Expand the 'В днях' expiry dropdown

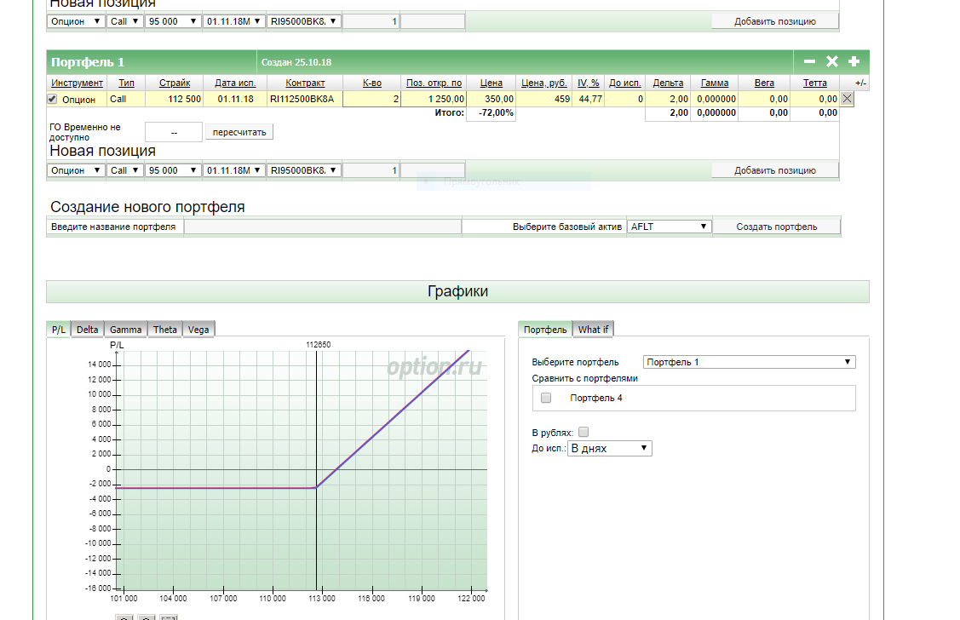(x=610, y=448)
